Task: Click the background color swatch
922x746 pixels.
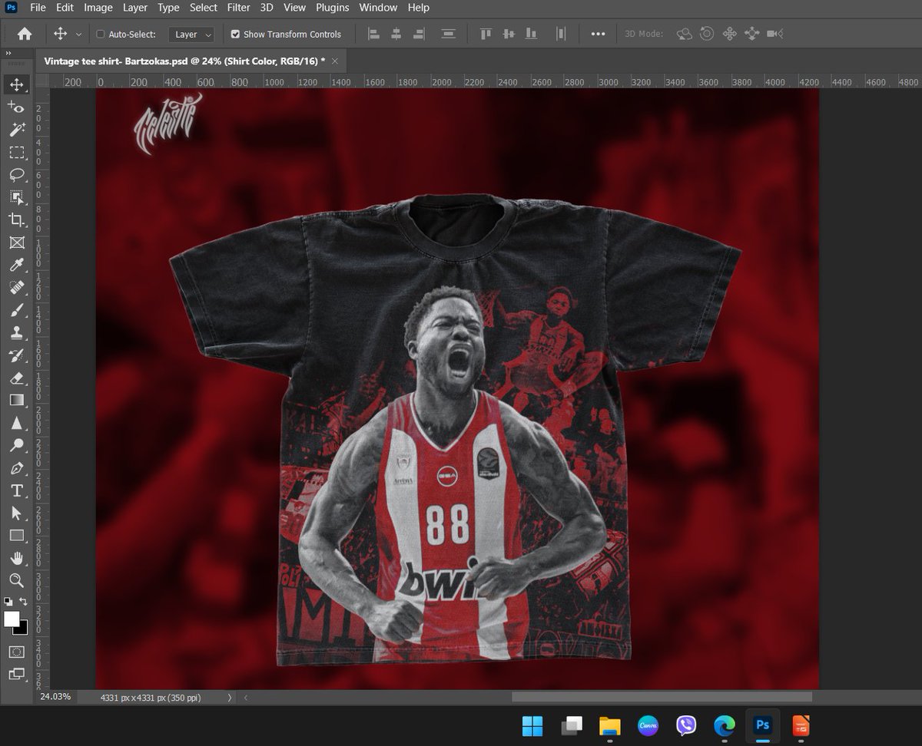Action: (22, 629)
